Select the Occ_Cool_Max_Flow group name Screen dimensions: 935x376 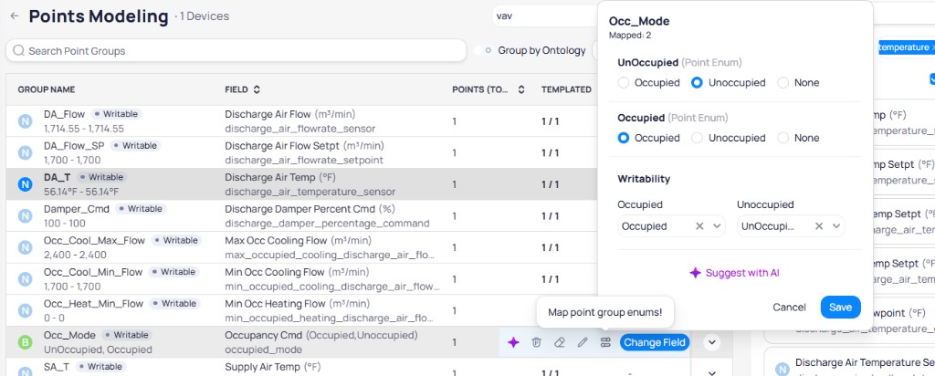coord(94,240)
